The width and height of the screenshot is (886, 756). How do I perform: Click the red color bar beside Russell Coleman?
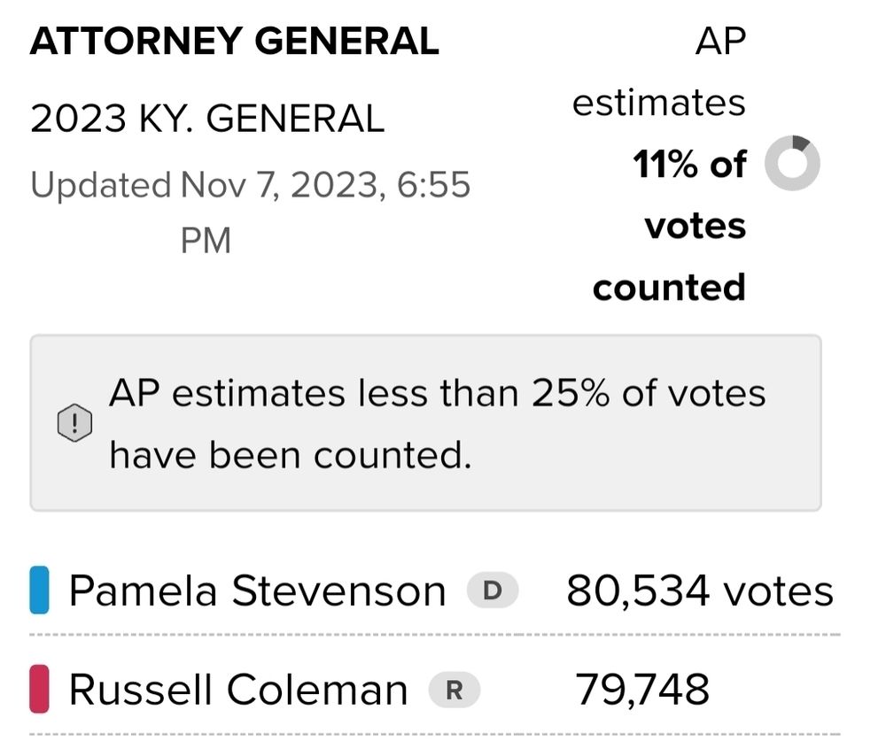[39, 690]
